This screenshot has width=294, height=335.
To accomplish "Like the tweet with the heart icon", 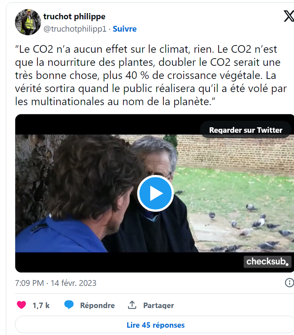I will (x=21, y=305).
